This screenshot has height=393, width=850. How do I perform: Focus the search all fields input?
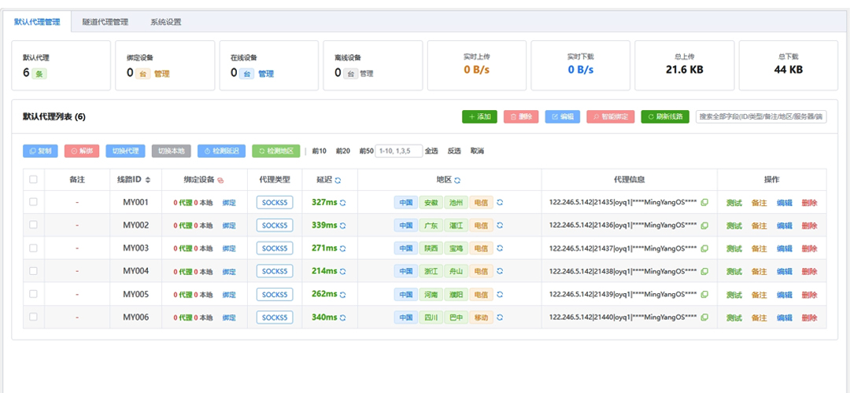(x=761, y=116)
